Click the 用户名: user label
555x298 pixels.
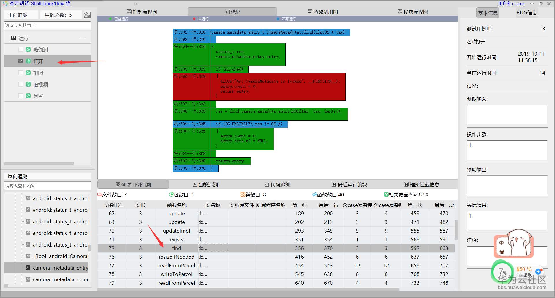(x=511, y=4)
